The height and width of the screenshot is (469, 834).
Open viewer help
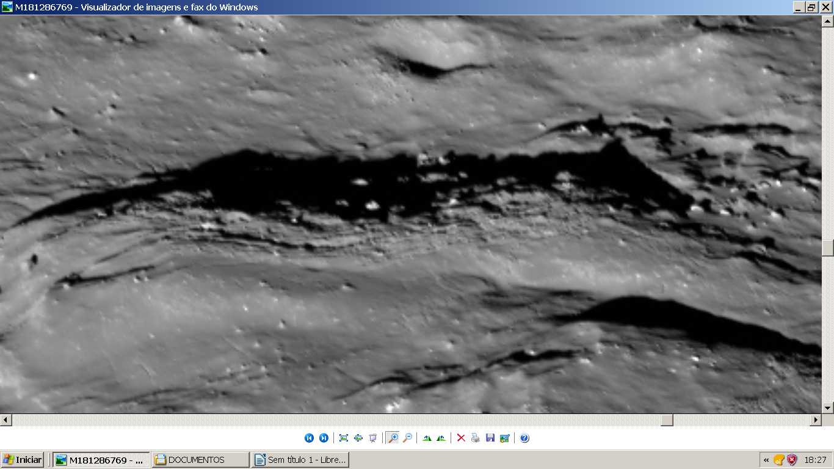coord(524,438)
